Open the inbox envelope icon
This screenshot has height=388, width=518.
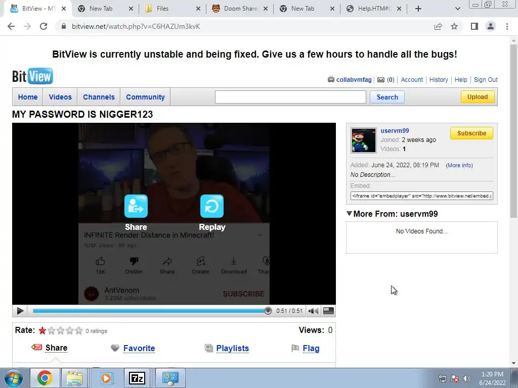[381, 79]
